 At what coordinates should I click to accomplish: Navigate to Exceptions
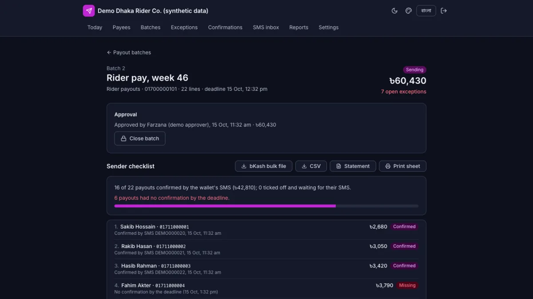coord(184,27)
